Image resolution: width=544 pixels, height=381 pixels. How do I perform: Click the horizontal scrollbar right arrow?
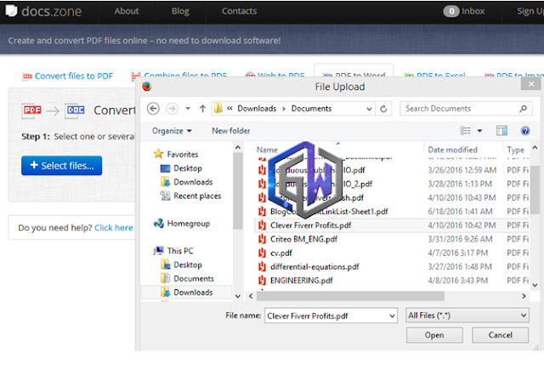[524, 296]
